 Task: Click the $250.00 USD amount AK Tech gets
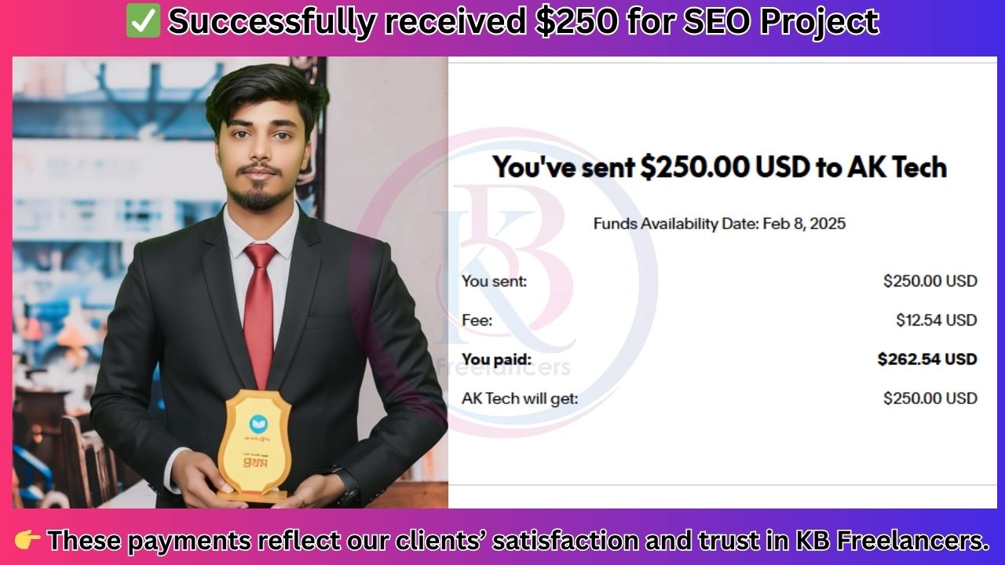(x=930, y=399)
